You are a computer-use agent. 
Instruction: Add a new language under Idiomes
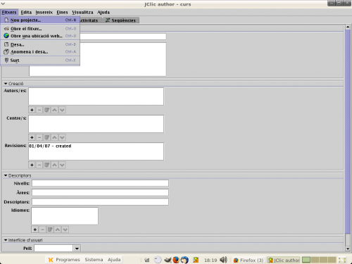coord(35,230)
